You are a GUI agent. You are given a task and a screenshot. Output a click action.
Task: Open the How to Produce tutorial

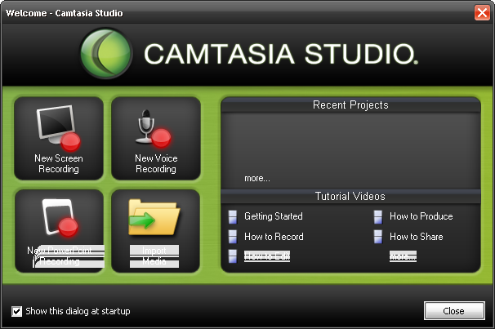click(421, 216)
